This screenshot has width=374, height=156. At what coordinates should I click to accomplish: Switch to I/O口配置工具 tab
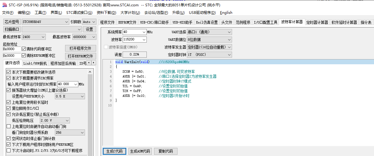tap(266, 22)
